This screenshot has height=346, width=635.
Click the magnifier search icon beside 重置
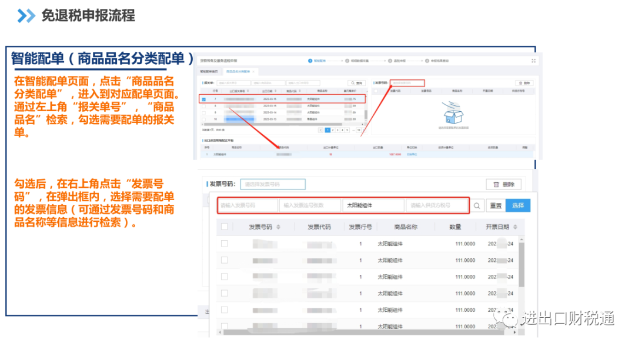[x=477, y=205]
